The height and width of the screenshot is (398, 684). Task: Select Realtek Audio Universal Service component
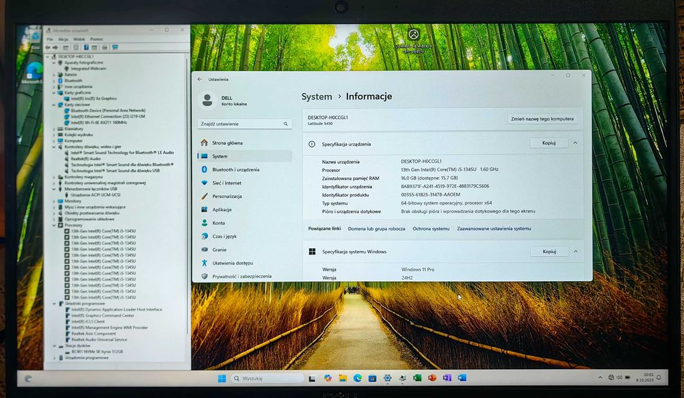[x=99, y=339]
